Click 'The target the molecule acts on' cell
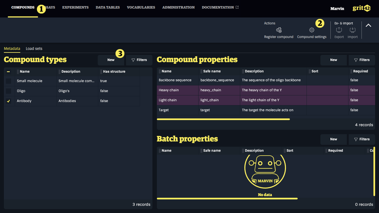Viewport: 379px width, 213px height. (273, 110)
